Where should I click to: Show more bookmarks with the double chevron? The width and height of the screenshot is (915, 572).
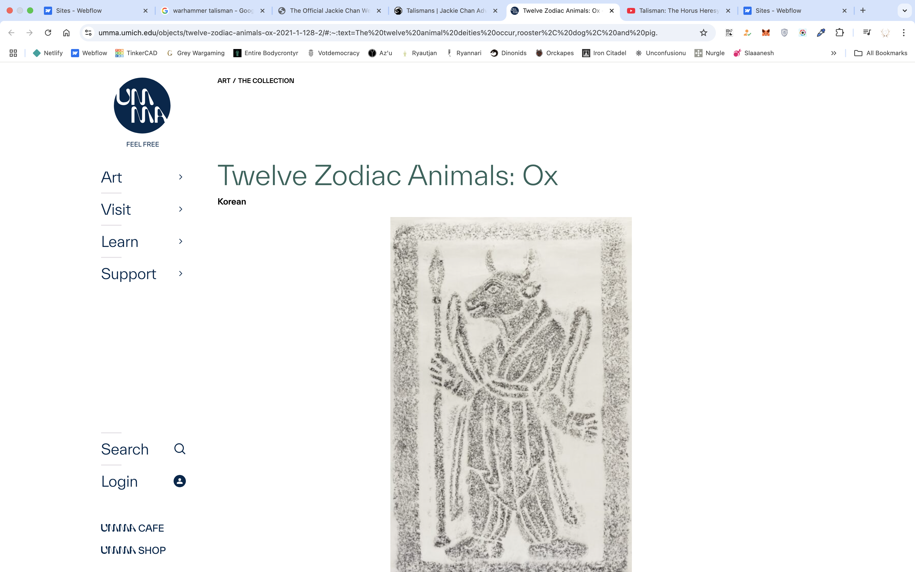tap(833, 53)
